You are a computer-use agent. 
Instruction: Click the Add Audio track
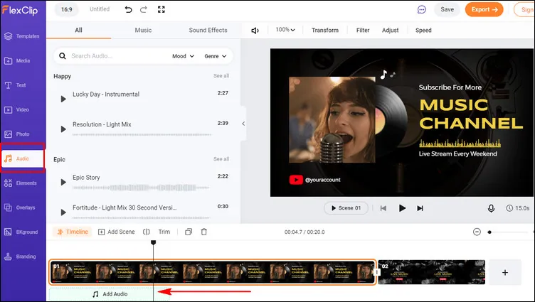coord(110,293)
